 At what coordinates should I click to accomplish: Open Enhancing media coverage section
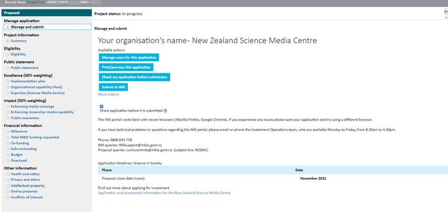tap(33, 107)
